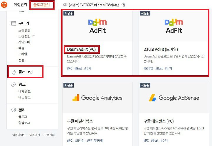Click #모바일 tag on Daum AdFit (모바일) card
Screen dimensions: 212x146
[x=148, y=69]
